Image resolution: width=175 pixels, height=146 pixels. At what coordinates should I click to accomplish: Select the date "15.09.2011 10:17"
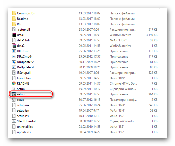90,89
